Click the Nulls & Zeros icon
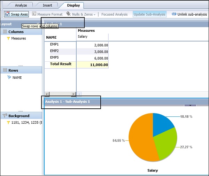This screenshot has height=176, width=209. (69, 14)
